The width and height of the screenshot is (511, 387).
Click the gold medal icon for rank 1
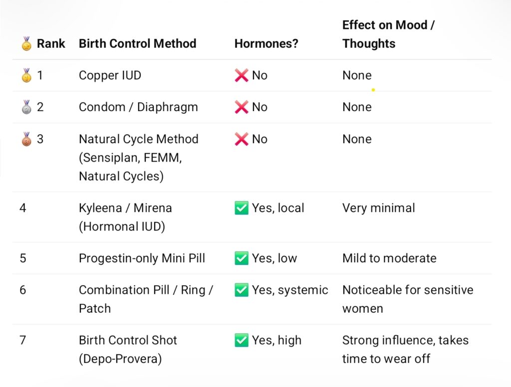click(x=26, y=76)
